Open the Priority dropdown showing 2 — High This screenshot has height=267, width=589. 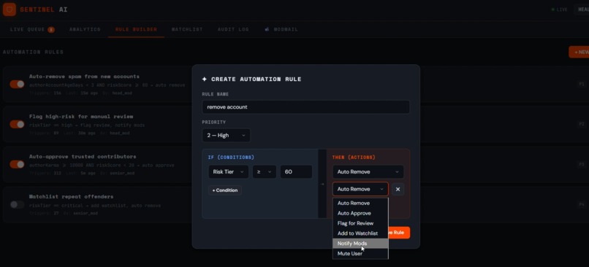click(226, 136)
